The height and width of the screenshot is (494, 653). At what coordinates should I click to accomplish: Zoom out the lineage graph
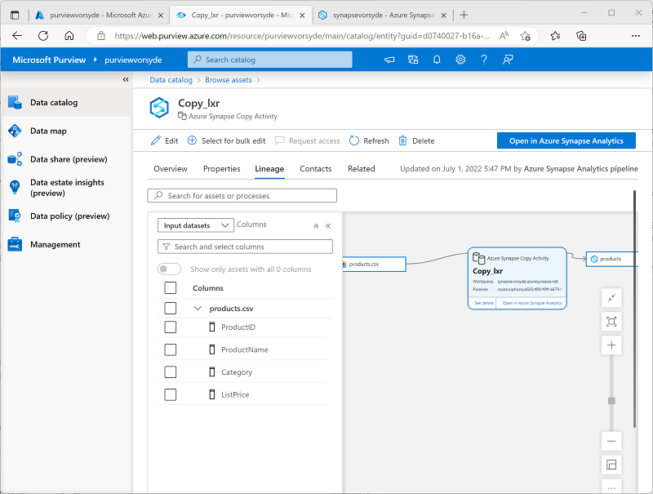pyautogui.click(x=611, y=441)
